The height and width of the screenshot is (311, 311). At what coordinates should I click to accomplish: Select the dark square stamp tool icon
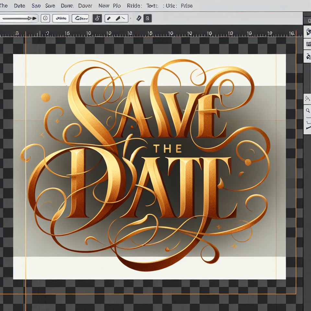(97, 18)
